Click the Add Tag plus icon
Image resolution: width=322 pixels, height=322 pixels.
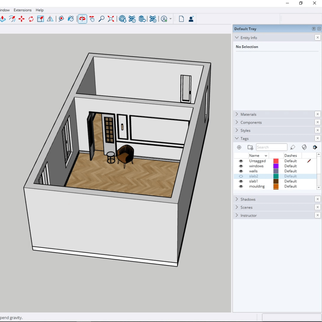pyautogui.click(x=239, y=147)
